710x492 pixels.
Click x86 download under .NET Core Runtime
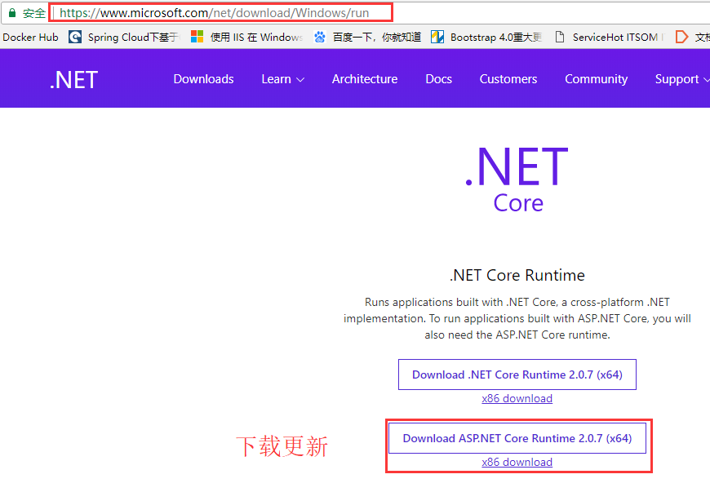(517, 398)
